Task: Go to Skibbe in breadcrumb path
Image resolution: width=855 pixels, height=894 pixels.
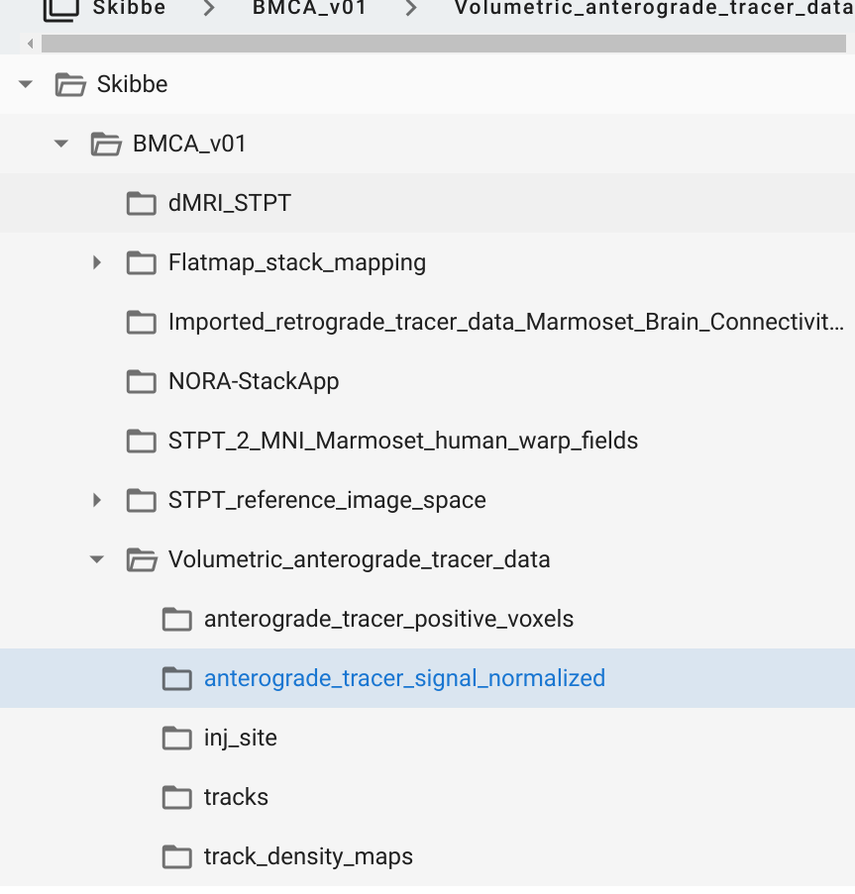Action: click(x=130, y=8)
